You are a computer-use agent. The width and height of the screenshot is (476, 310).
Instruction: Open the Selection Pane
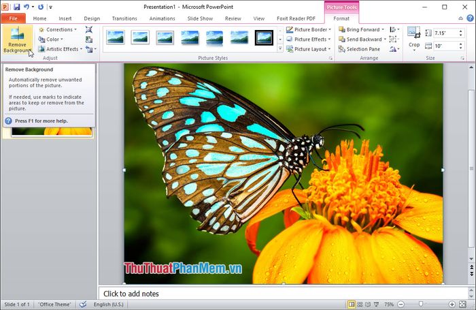[x=359, y=49]
